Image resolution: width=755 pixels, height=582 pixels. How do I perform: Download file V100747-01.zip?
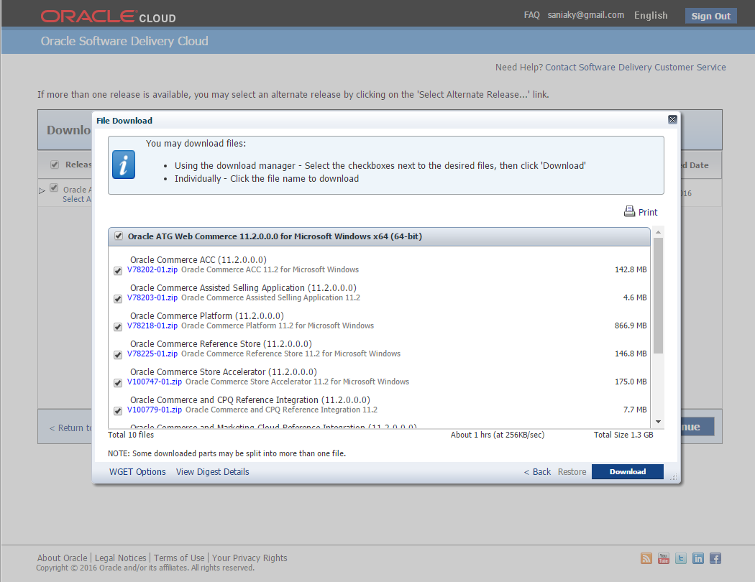click(x=155, y=382)
